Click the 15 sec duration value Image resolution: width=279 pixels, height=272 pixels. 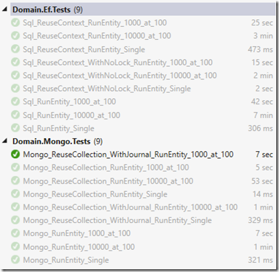point(262,62)
